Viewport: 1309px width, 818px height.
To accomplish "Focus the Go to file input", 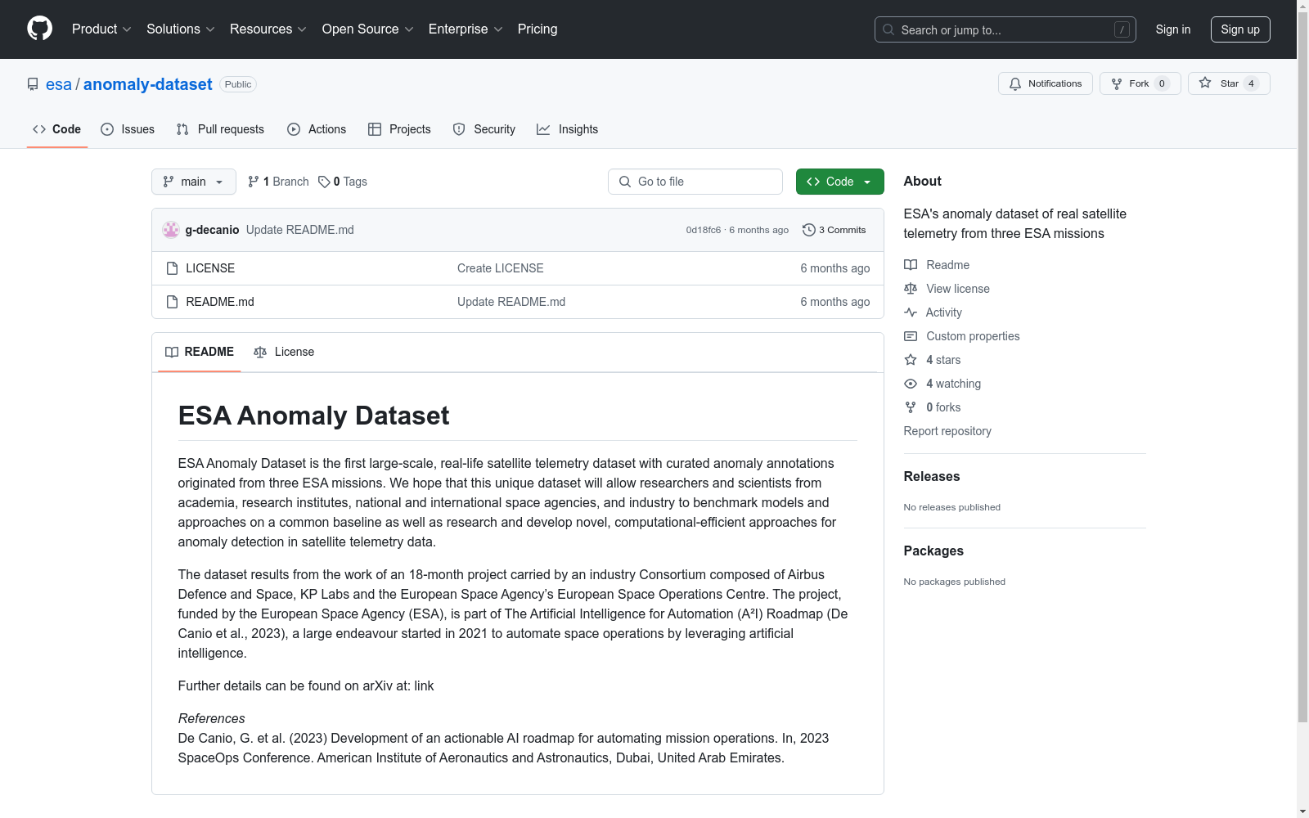I will point(695,182).
